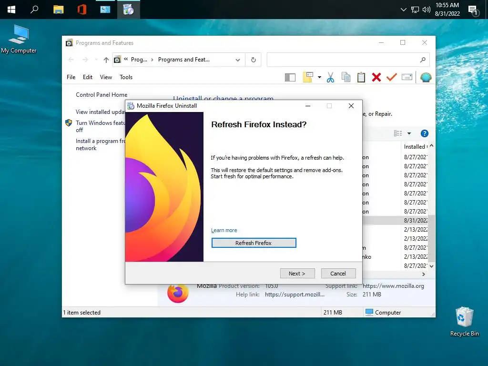The height and width of the screenshot is (366, 488).
Task: Click the Refresh Firefox button
Action: 254,243
